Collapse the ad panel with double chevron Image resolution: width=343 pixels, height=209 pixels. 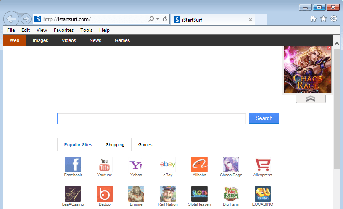coord(311,99)
